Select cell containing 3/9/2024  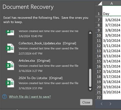click(112, 35)
